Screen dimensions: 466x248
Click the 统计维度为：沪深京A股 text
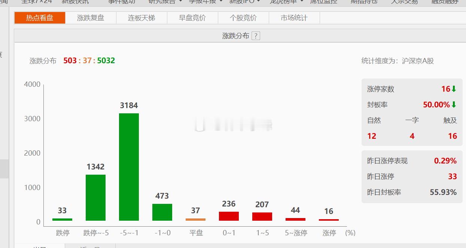click(398, 61)
